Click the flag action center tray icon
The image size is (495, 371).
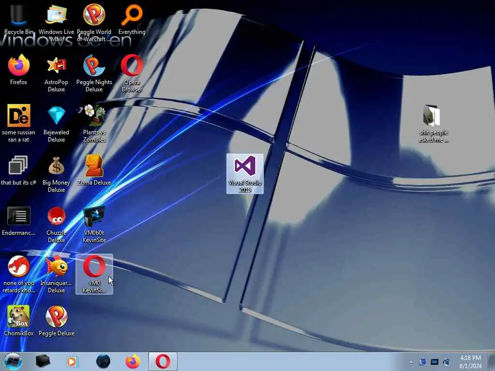[422, 362]
